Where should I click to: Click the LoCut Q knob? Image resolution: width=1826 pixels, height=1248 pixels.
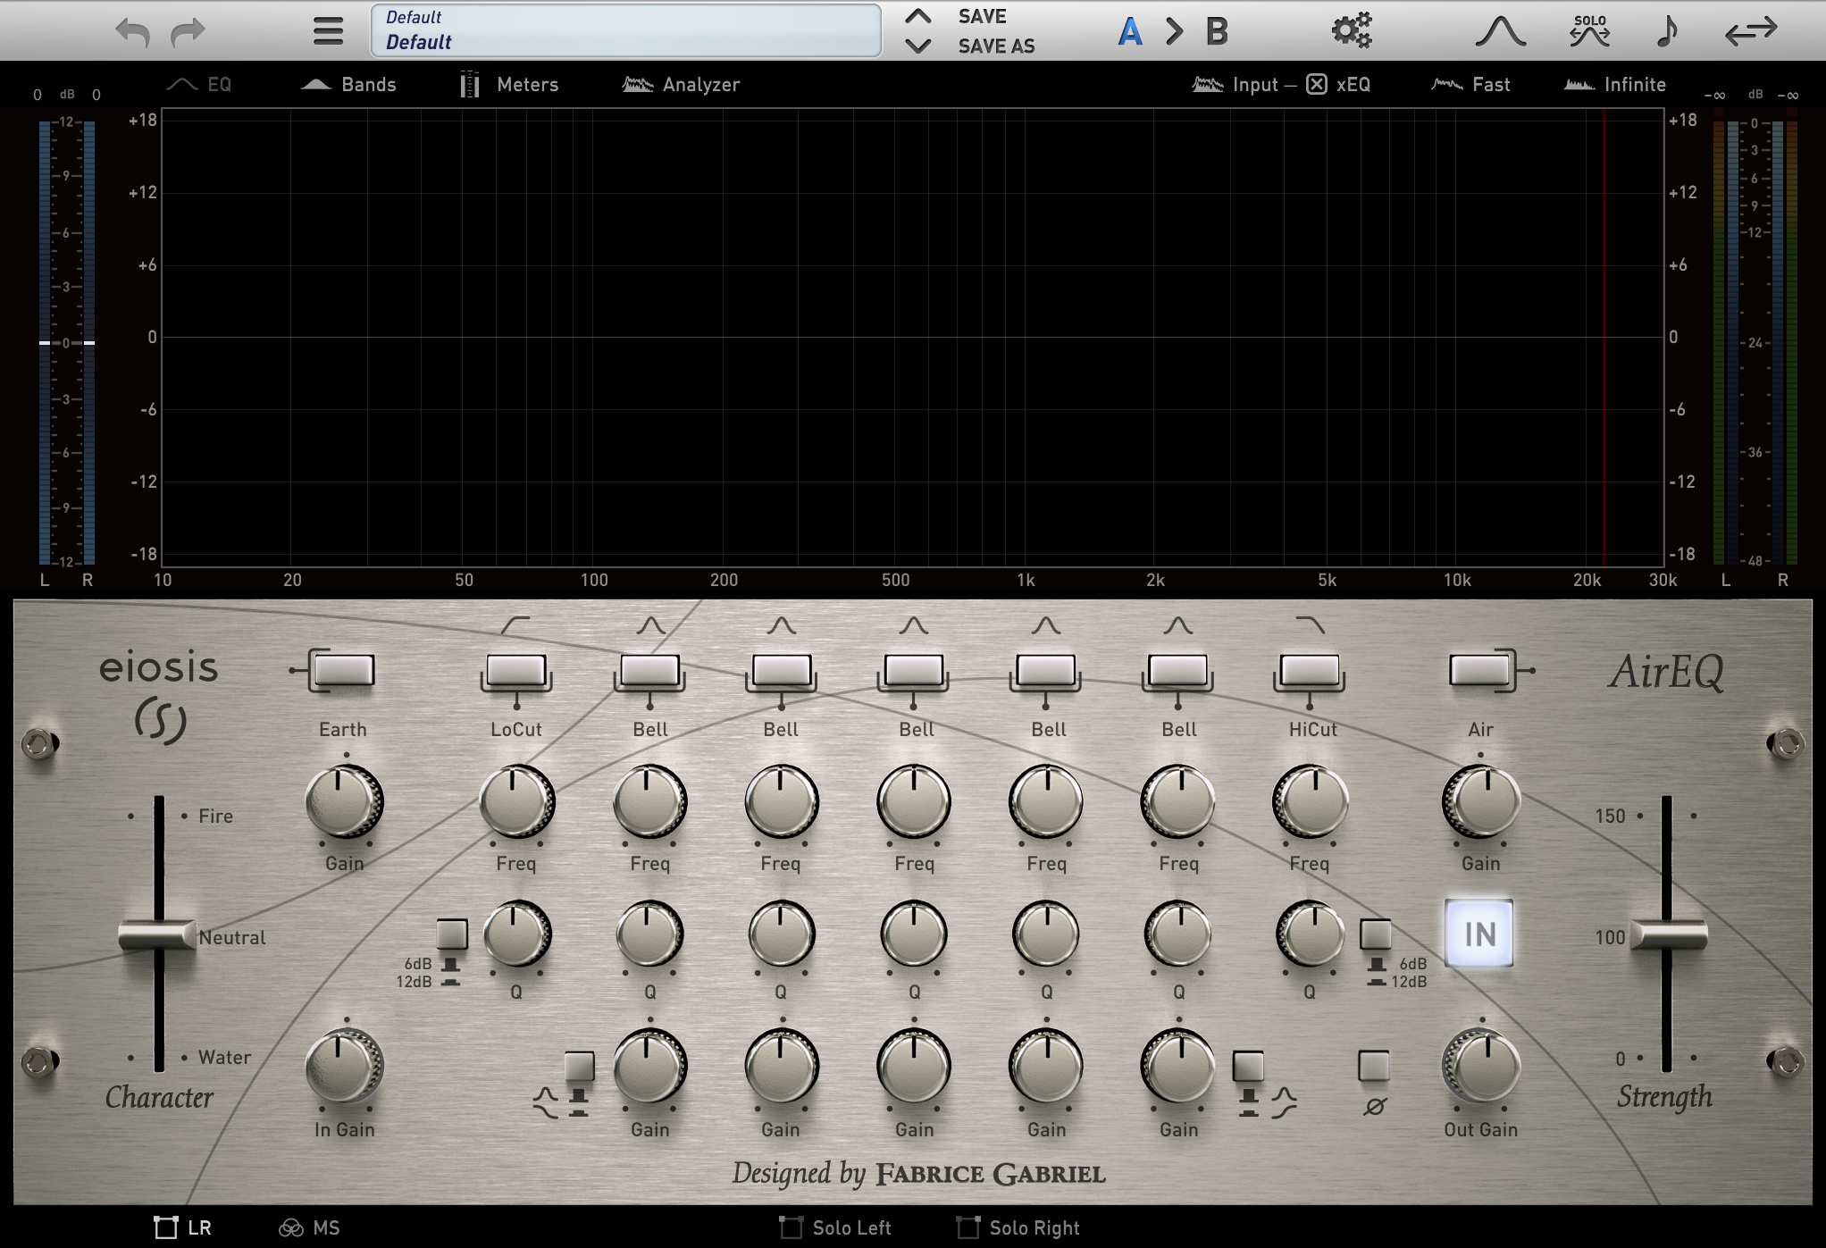[516, 934]
